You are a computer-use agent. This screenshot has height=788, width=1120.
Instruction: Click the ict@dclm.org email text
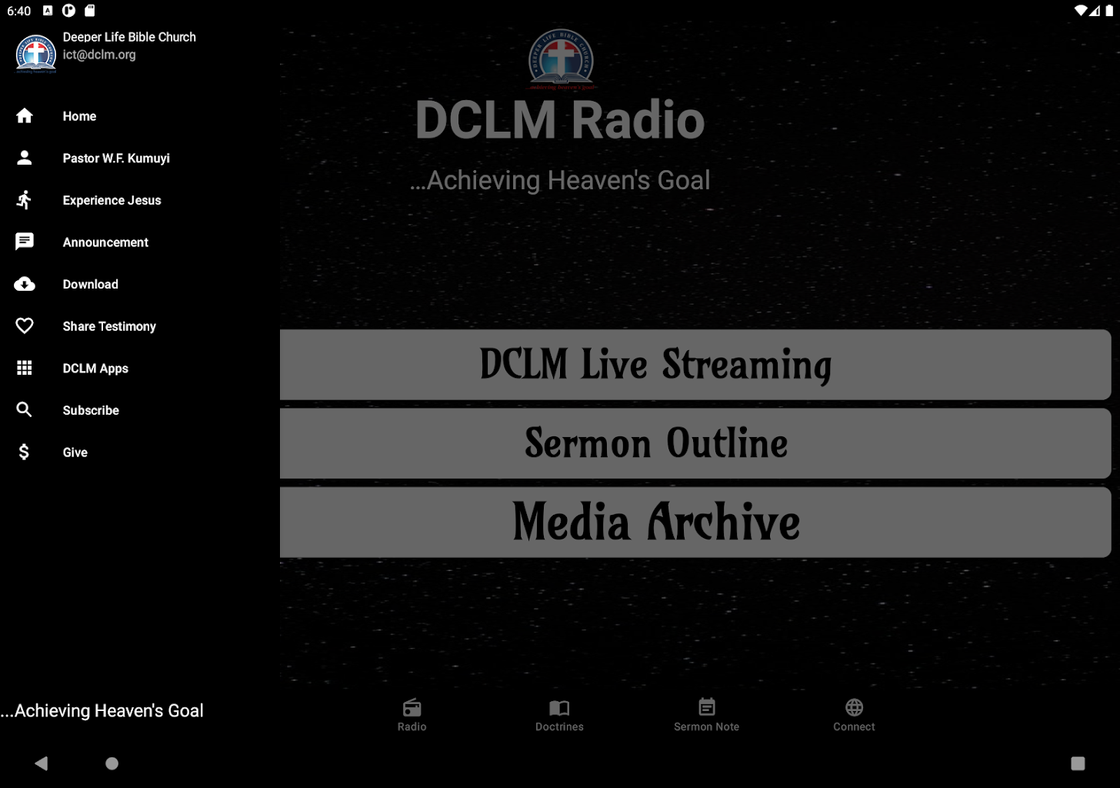[x=99, y=55]
